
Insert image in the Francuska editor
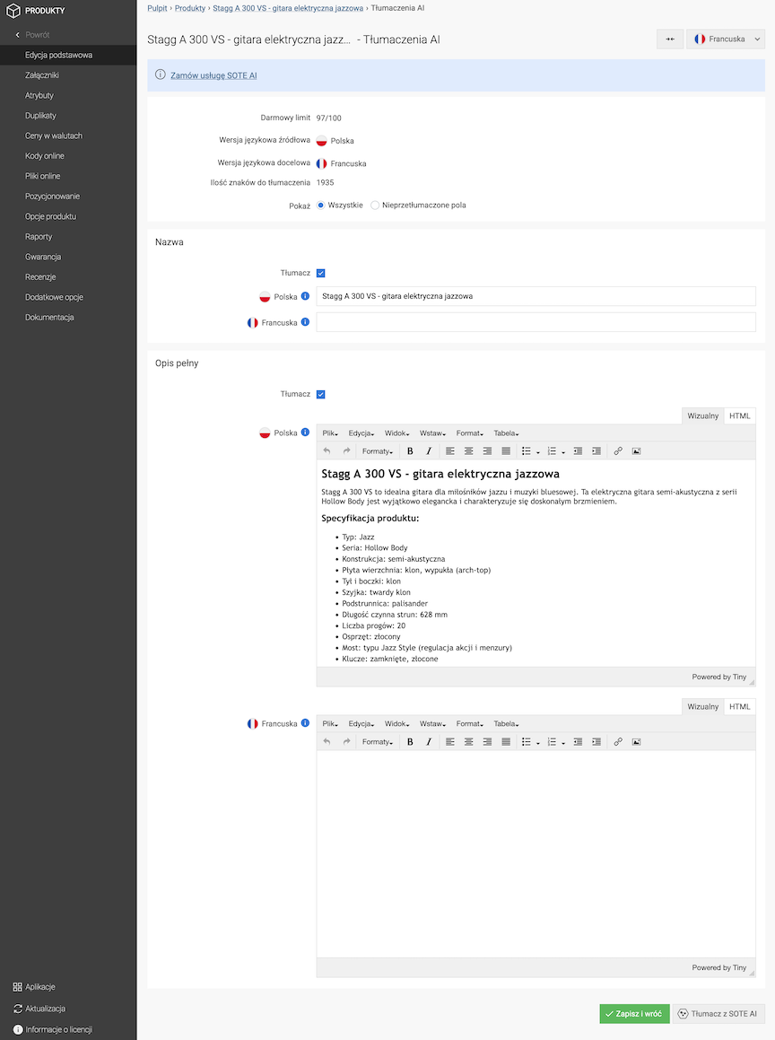pyautogui.click(x=637, y=741)
